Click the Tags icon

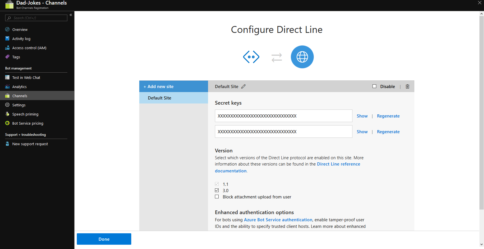pos(7,57)
